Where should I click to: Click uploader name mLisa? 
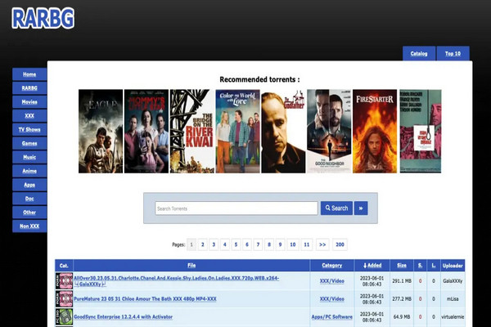[453, 299]
